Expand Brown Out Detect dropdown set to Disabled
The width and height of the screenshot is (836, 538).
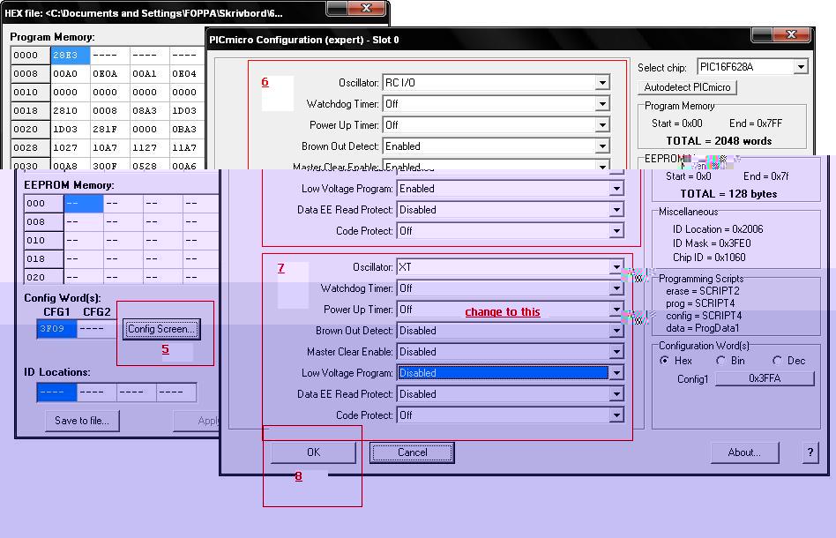[x=511, y=331]
